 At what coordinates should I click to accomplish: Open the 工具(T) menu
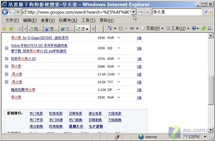coord(88,21)
